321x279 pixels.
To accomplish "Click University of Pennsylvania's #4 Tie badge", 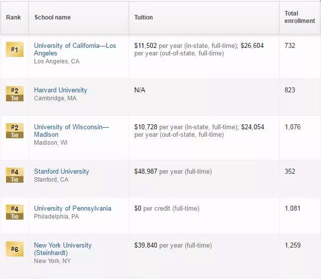I will click(14, 212).
